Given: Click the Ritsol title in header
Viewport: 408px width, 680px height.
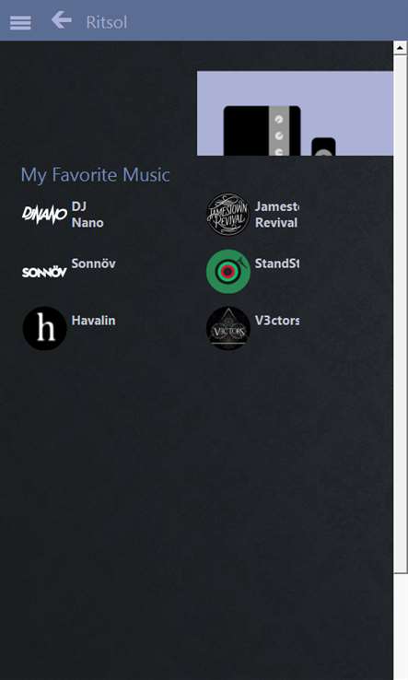Looking at the screenshot, I should click(x=107, y=22).
